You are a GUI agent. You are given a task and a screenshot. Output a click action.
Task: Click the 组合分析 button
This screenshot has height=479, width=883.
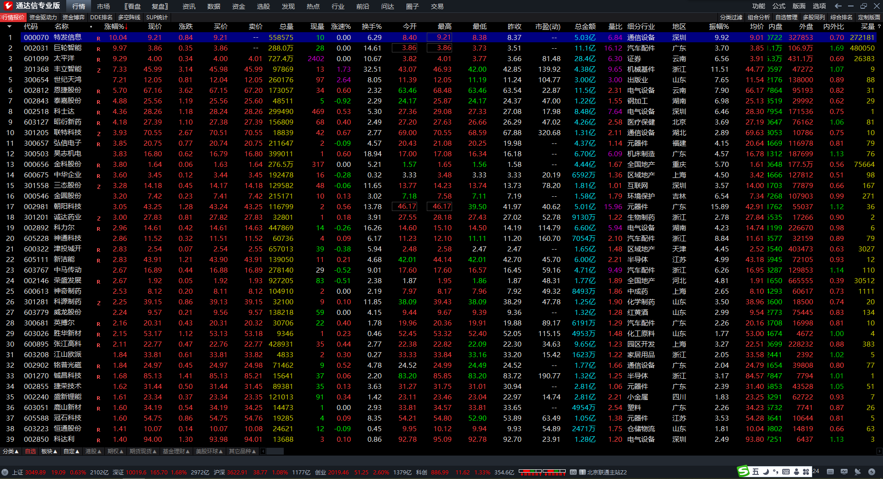pos(759,17)
